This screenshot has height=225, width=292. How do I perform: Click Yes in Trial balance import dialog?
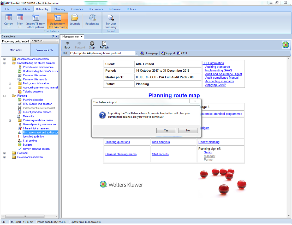pos(166,130)
